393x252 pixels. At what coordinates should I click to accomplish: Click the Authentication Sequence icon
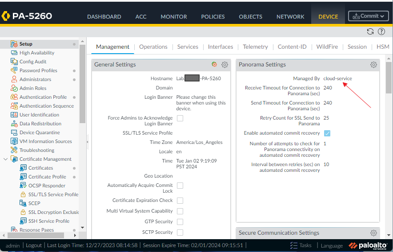[x=14, y=106]
